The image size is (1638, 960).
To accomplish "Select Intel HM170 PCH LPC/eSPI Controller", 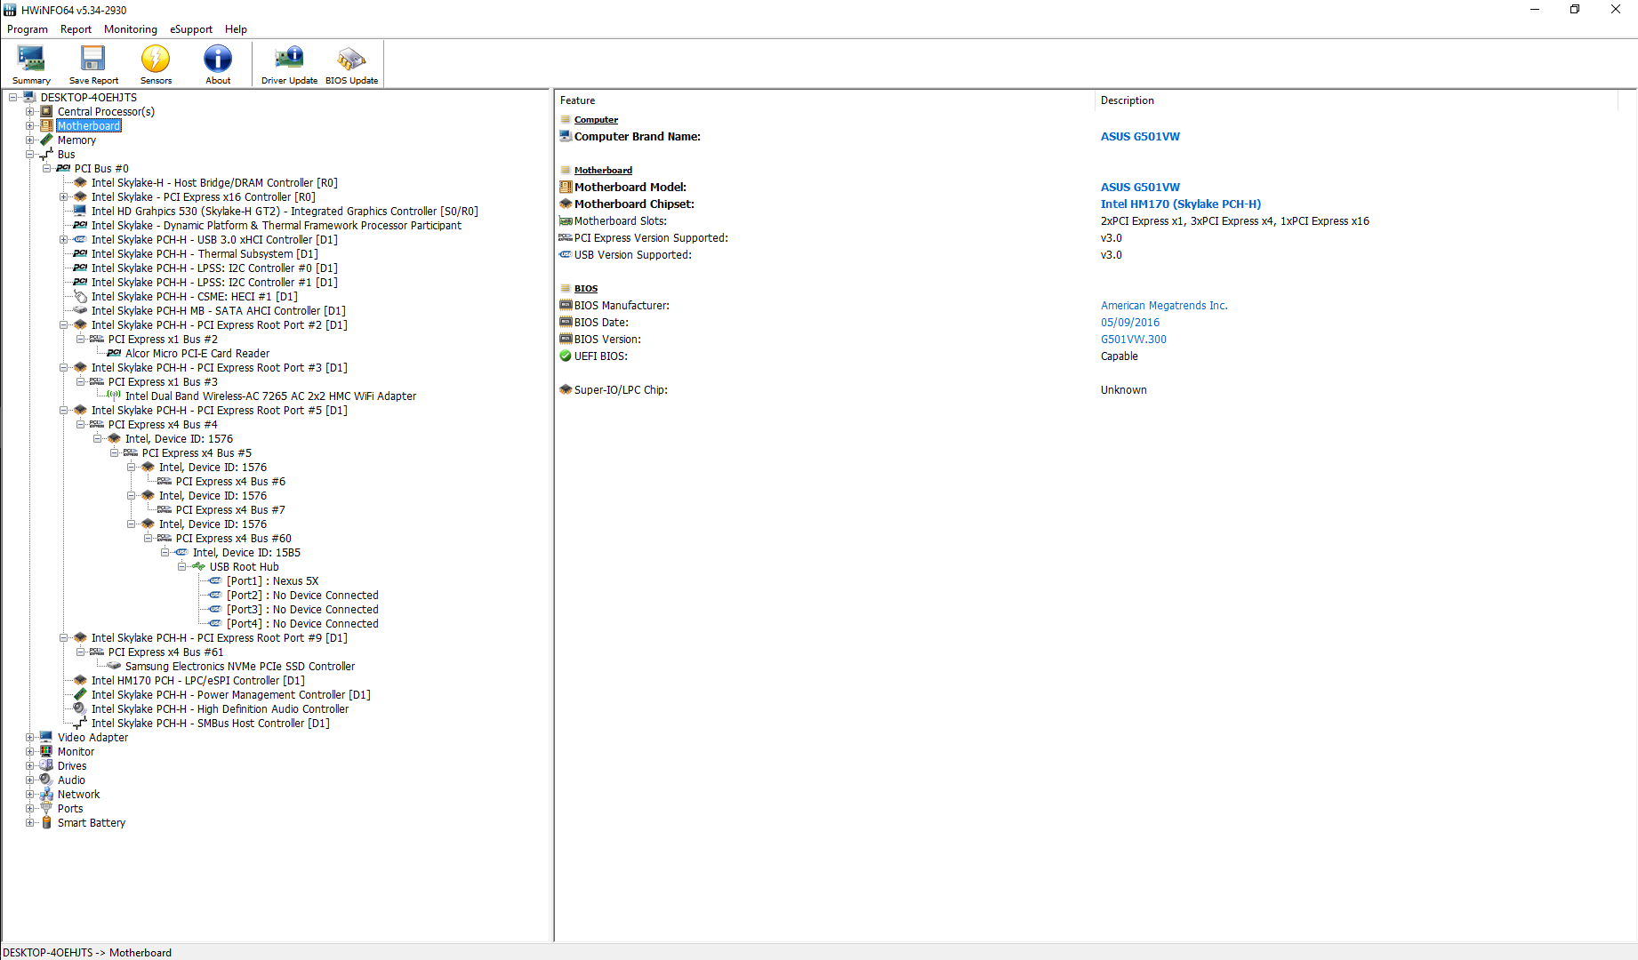I will 198,680.
